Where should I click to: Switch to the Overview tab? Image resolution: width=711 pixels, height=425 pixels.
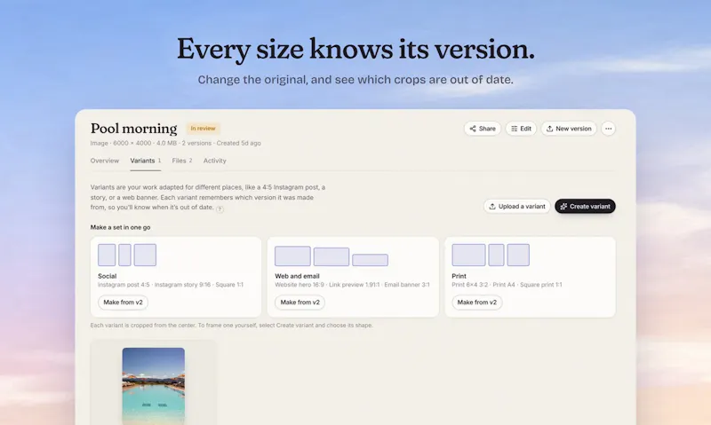coord(104,161)
